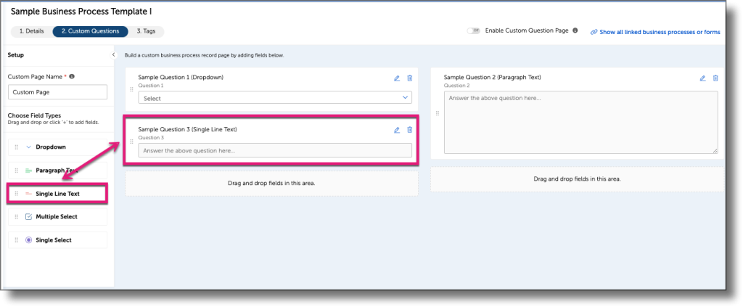Click the chain link icon near Show all linked
This screenshot has width=743, height=307.
click(x=594, y=32)
